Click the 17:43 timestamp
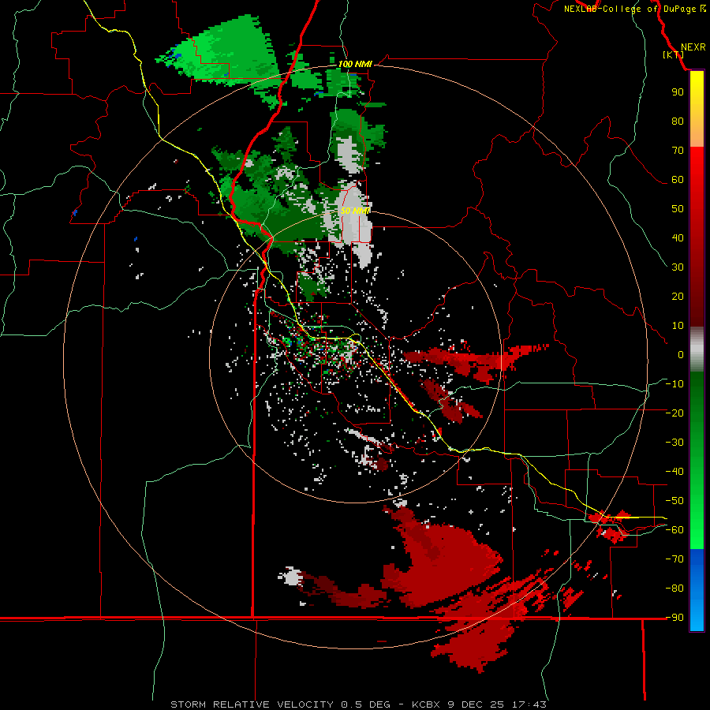 pos(529,704)
